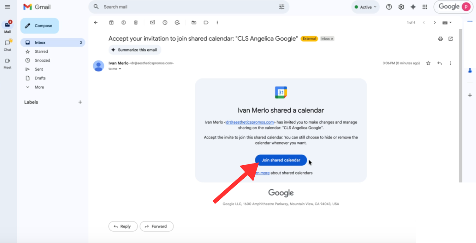This screenshot has width=476, height=243.
Task: Click the email vertical scrollbar
Action: click(461, 105)
